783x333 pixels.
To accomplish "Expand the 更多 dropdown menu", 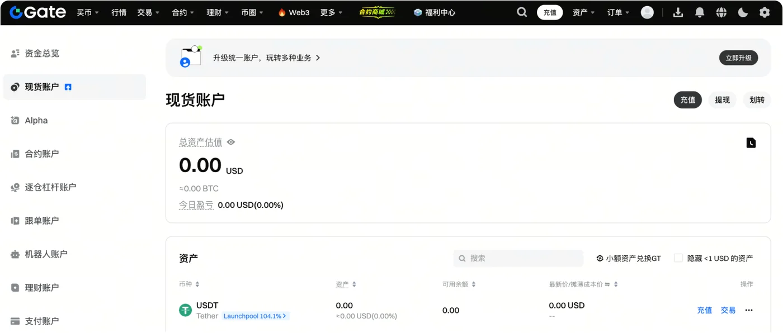I will pos(332,12).
